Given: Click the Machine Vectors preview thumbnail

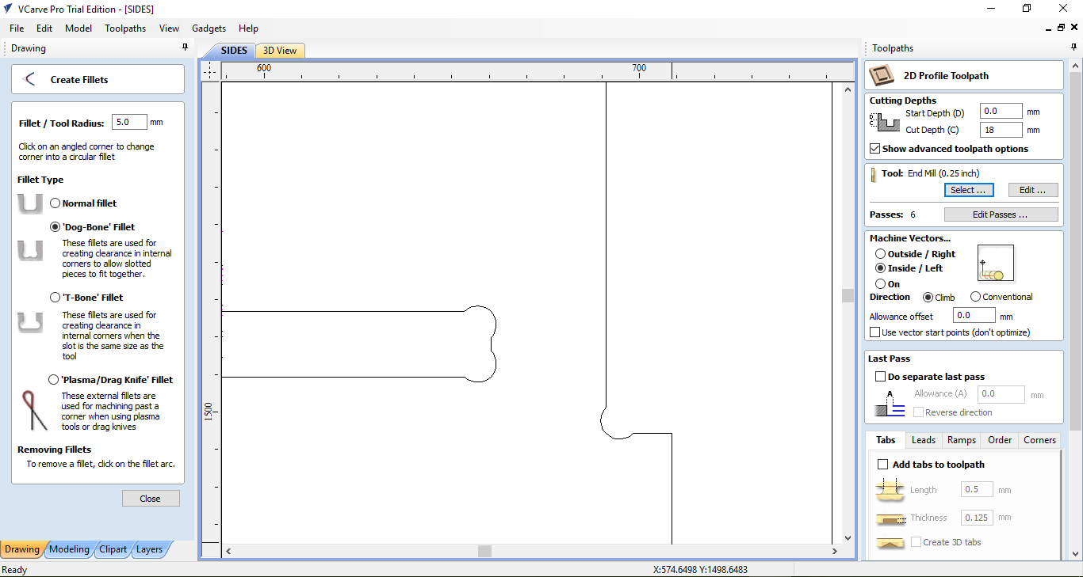Looking at the screenshot, I should (x=996, y=264).
